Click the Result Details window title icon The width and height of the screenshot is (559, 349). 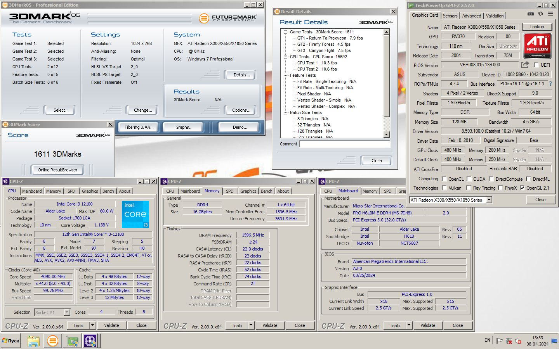277,12
